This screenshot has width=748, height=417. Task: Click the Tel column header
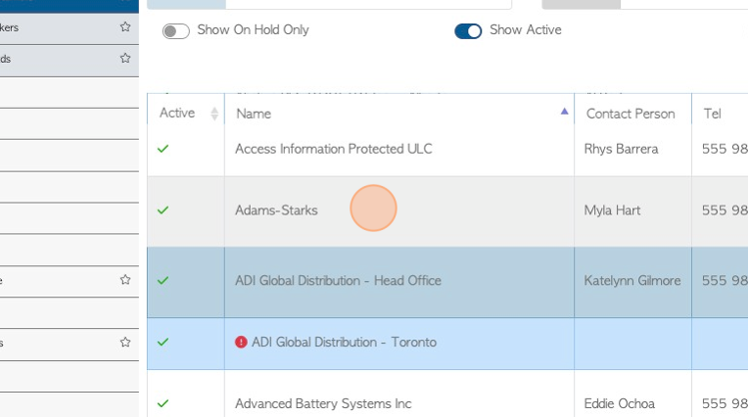pos(712,114)
